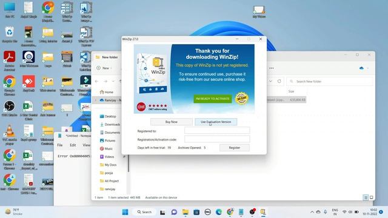Switch Explorer to large thumbnails view
388x218 pixels.
[x=371, y=197]
